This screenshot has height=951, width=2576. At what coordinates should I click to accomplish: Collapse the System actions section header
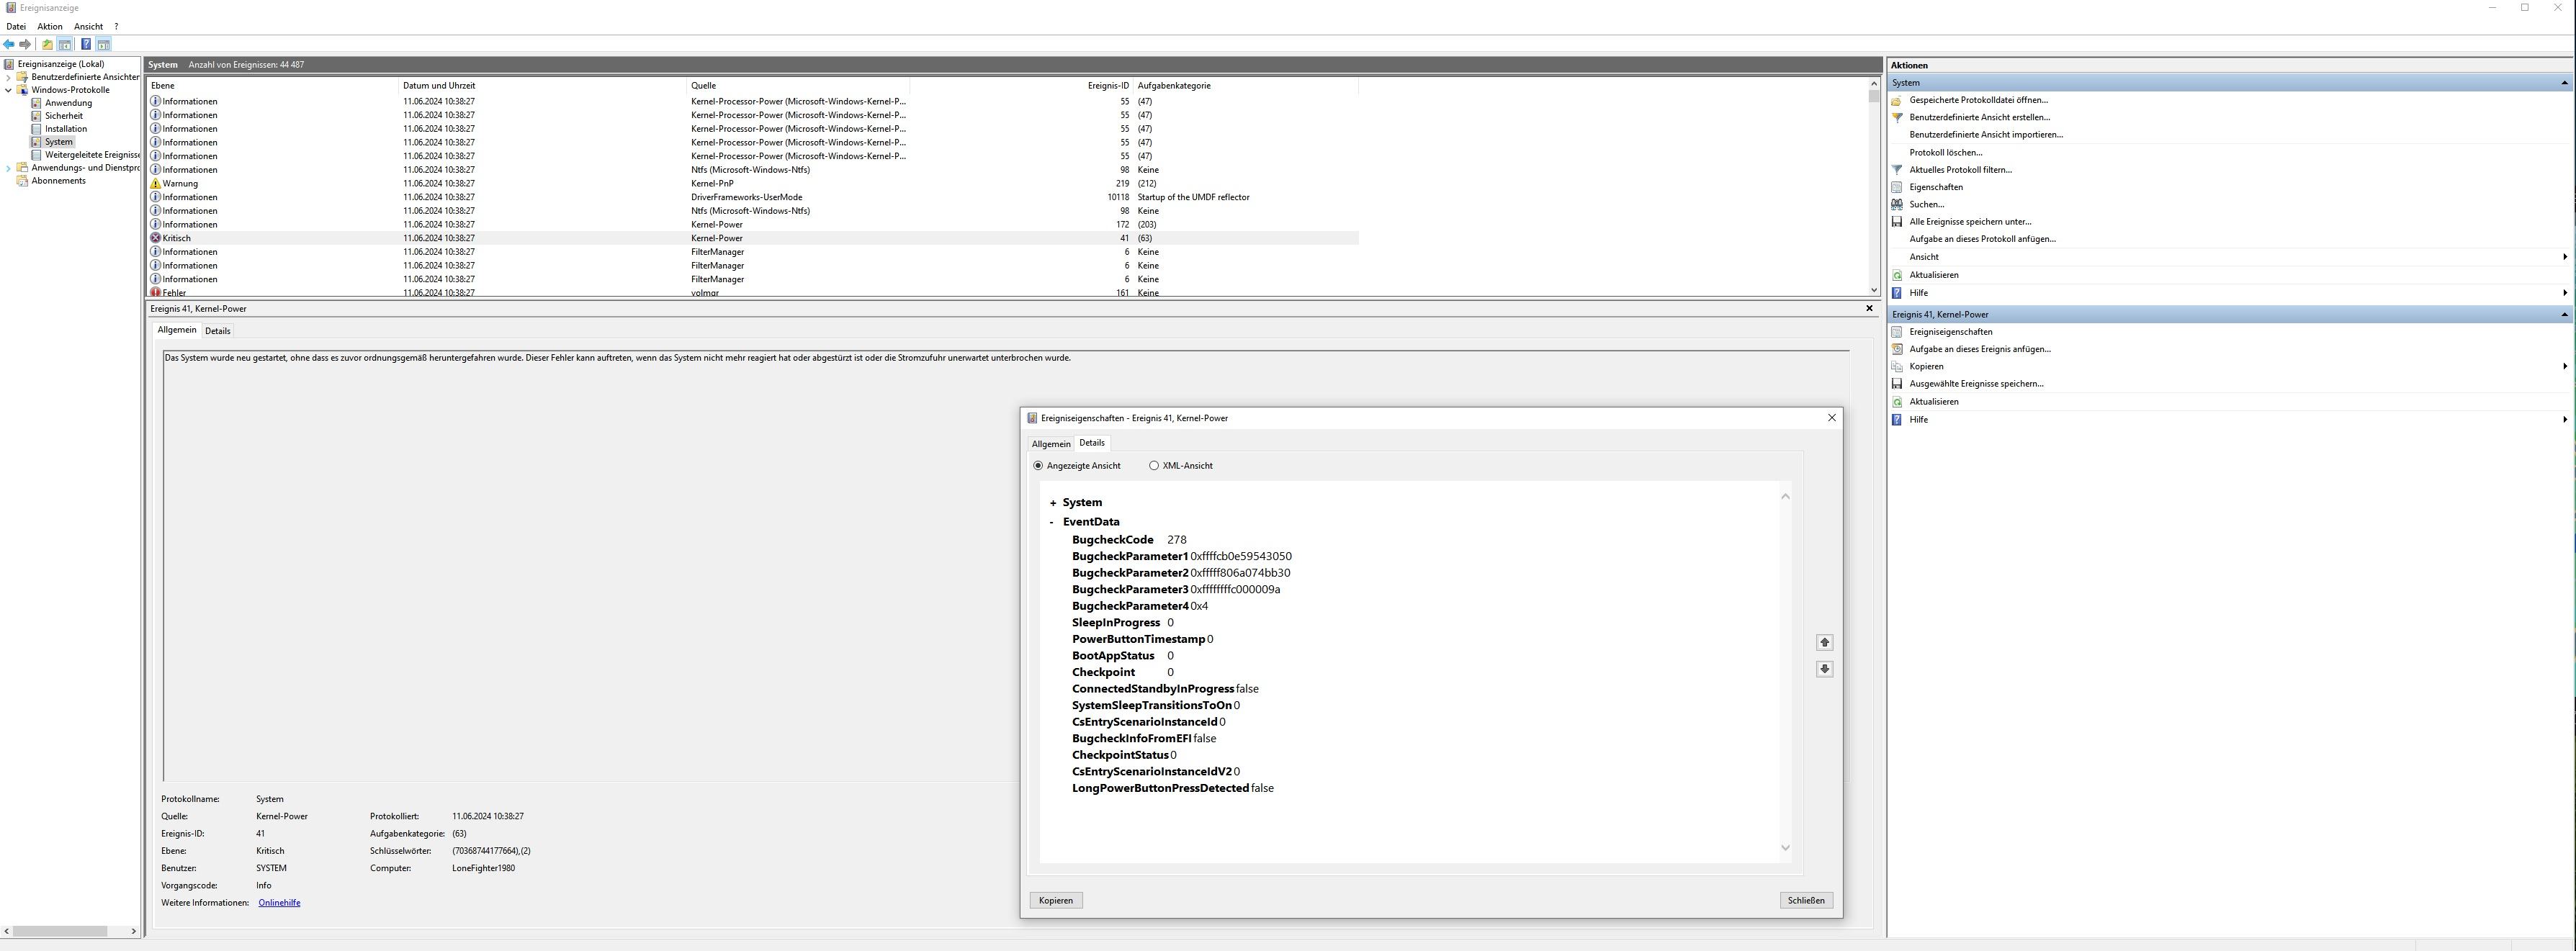pyautogui.click(x=2564, y=83)
